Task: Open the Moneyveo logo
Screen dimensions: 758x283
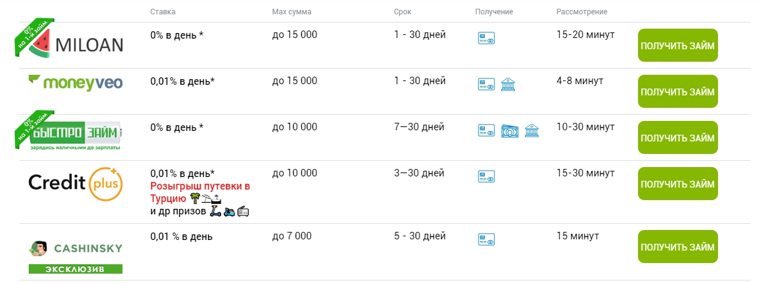Action: 75,84
